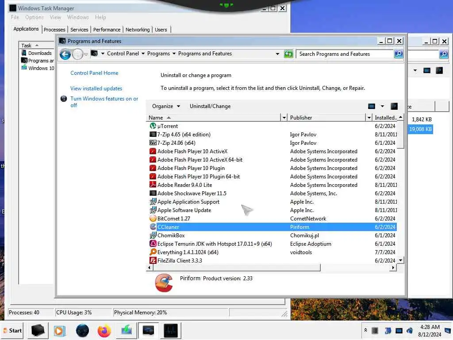Viewport: 453px width, 340px height.
Task: Click the large CCleaner logo in the details pane
Action: click(x=164, y=283)
